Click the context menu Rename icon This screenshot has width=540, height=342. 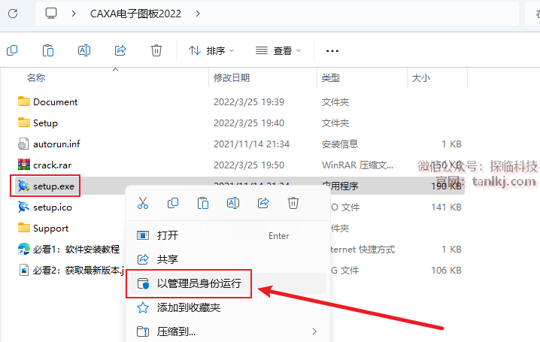click(x=233, y=203)
